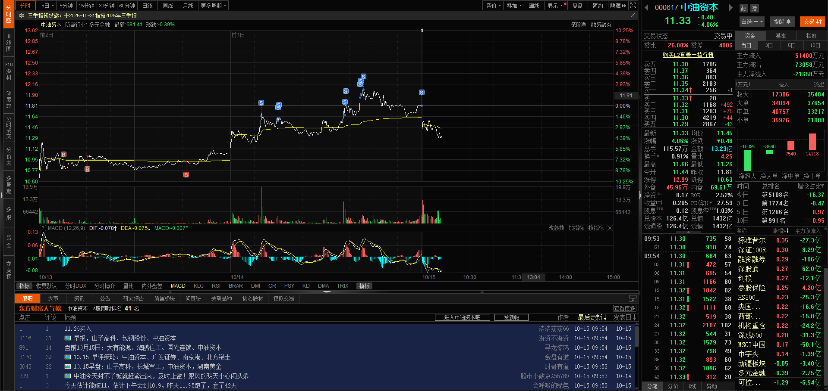Open 资金 in left sidebar
Screen dimensions: 828x391
point(9,242)
